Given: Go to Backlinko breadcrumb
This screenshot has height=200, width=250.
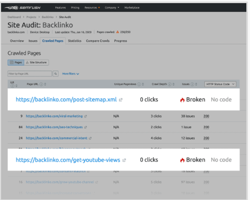Looking at the screenshot, I should point(48,17).
